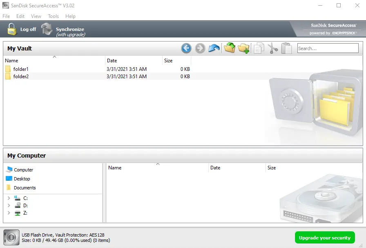The width and height of the screenshot is (366, 248).
Task: Click the blue curved up-level arrow
Action: [x=214, y=48]
